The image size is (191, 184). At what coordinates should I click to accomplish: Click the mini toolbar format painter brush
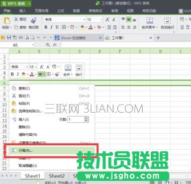coord(57,74)
